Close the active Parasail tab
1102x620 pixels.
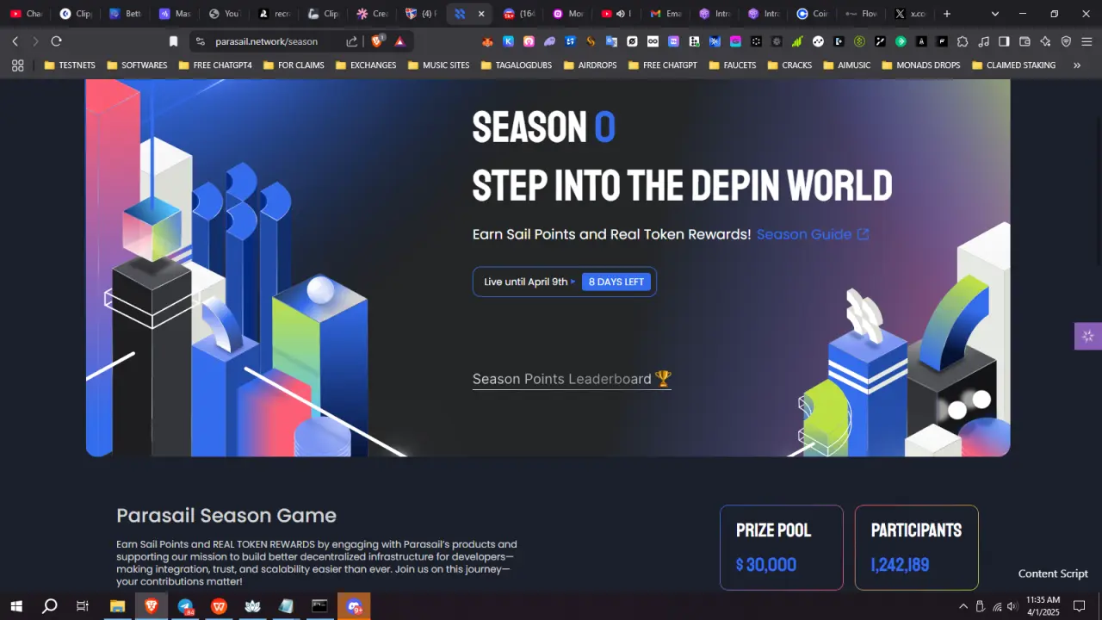point(481,14)
